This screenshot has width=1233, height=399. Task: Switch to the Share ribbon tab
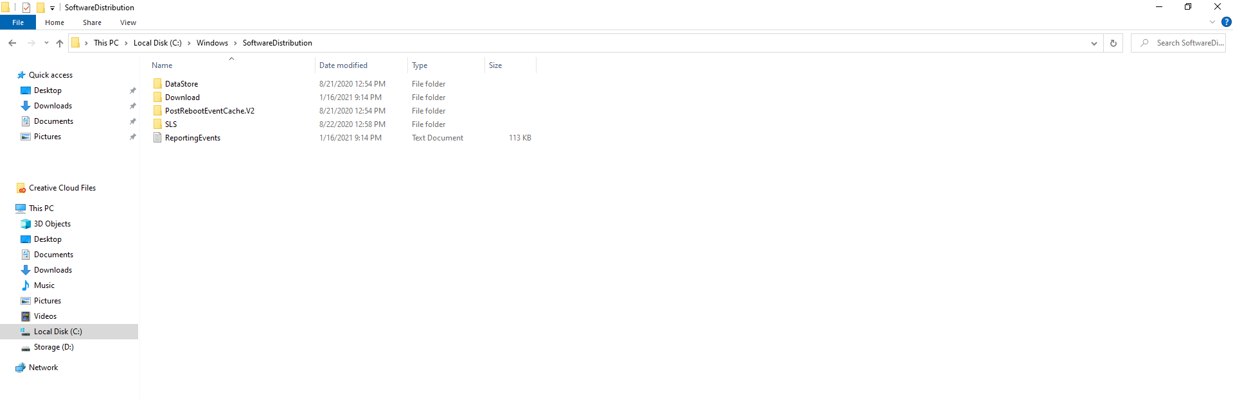coord(92,22)
